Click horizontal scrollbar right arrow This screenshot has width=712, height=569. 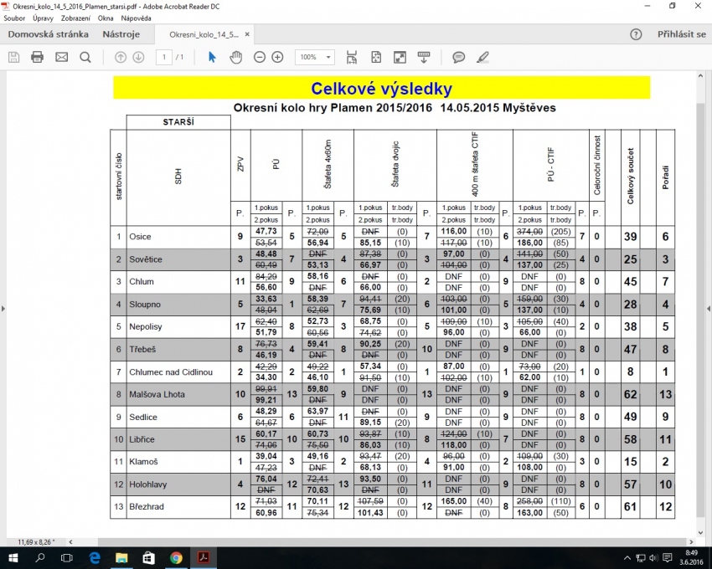pos(691,541)
